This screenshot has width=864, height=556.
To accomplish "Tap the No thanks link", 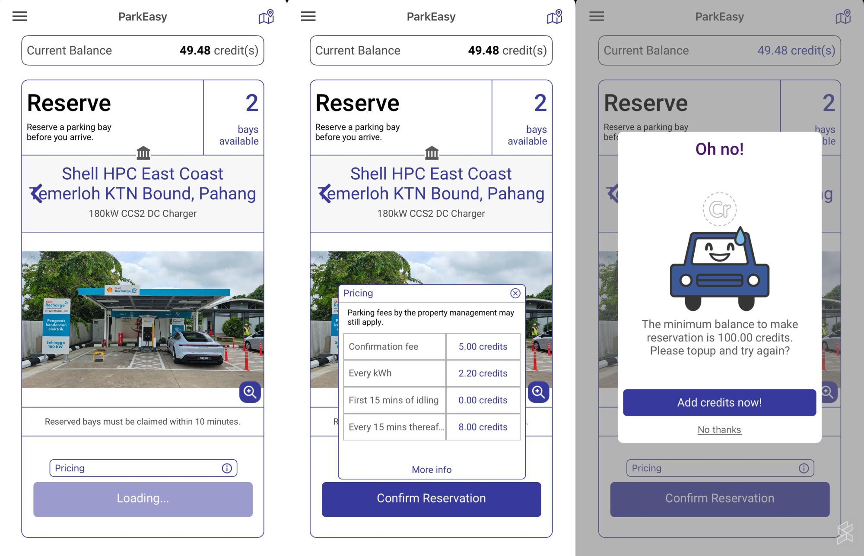I will 719,430.
